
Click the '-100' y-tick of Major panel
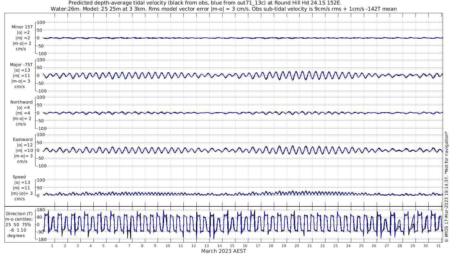point(42,91)
